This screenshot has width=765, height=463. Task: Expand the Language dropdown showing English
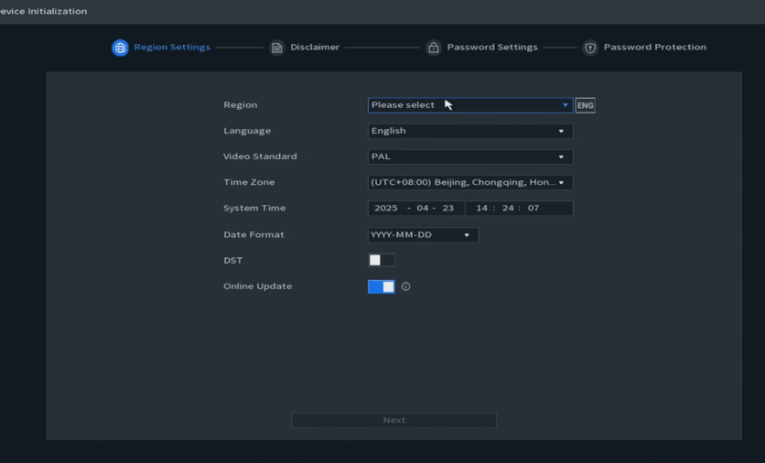tap(469, 131)
